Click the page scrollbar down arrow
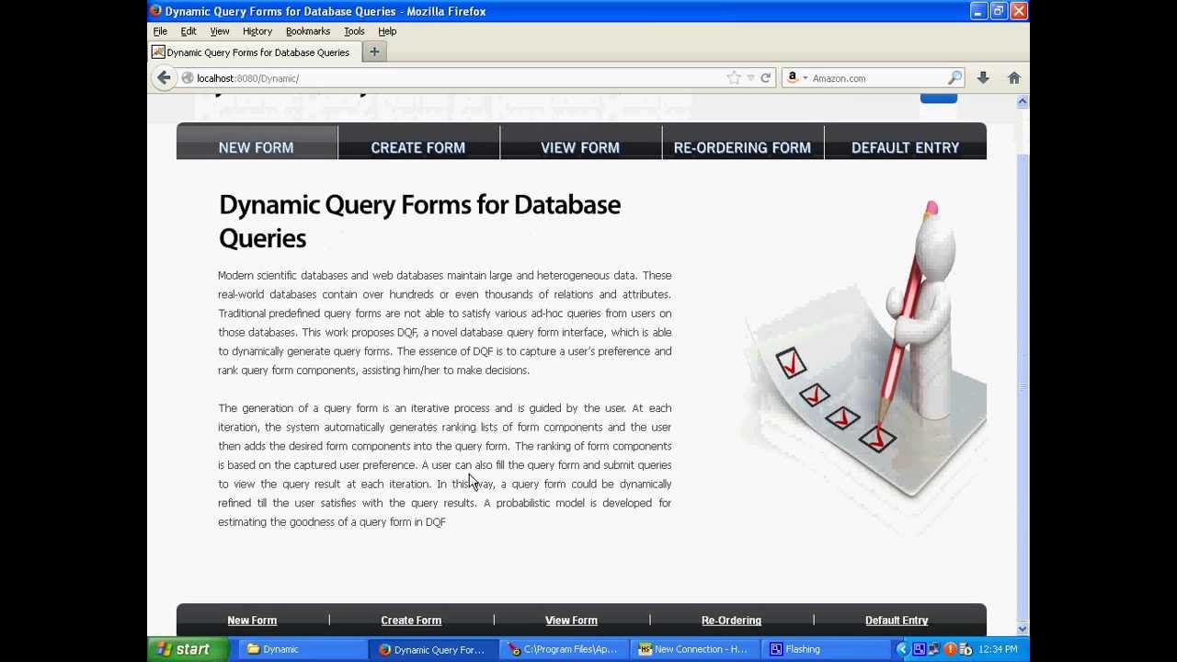This screenshot has width=1177, height=662. (1023, 629)
